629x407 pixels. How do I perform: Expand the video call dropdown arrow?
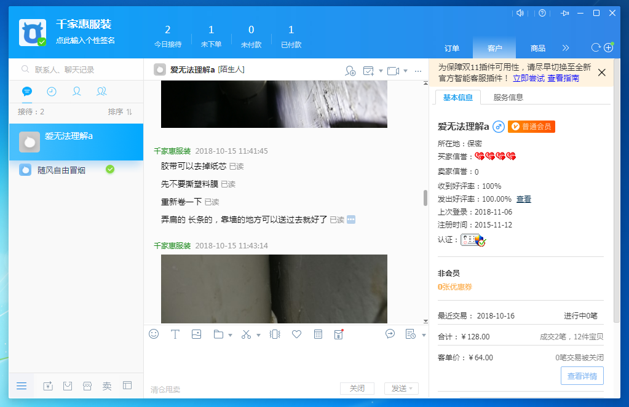pyautogui.click(x=406, y=71)
